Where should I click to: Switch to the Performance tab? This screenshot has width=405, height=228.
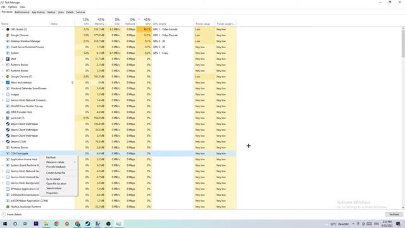tap(22, 12)
